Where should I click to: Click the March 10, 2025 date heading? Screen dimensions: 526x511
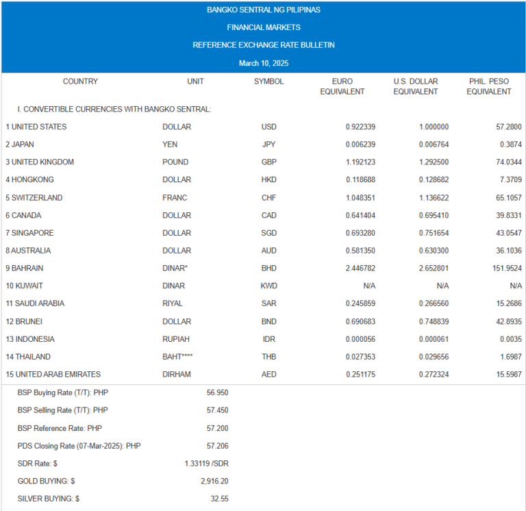tap(264, 63)
